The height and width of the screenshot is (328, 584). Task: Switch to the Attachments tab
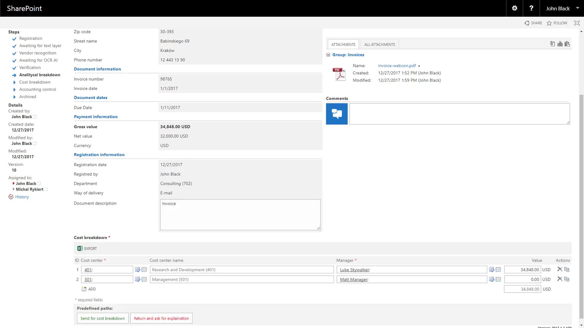[x=343, y=44]
